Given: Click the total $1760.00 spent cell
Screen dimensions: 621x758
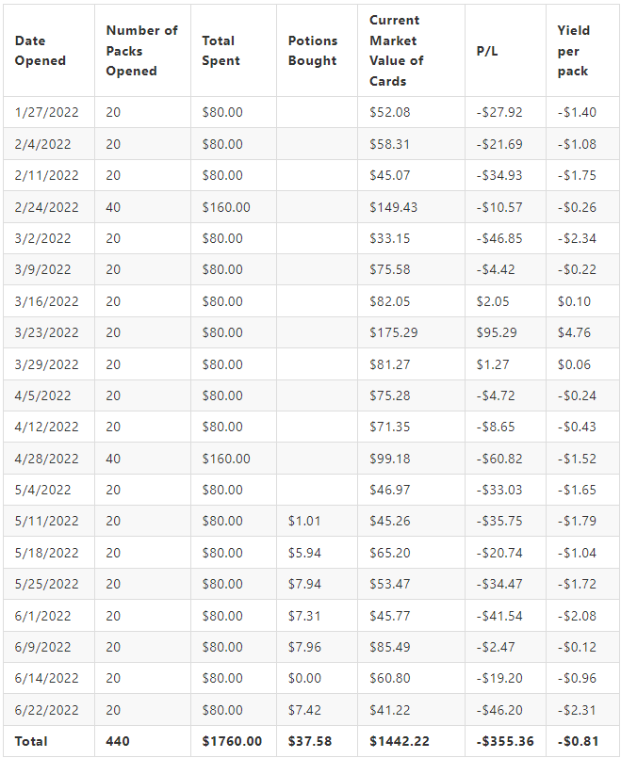Looking at the screenshot, I should click(233, 741).
